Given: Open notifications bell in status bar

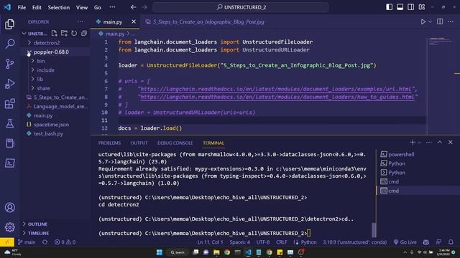Looking at the screenshot, I should [451, 242].
